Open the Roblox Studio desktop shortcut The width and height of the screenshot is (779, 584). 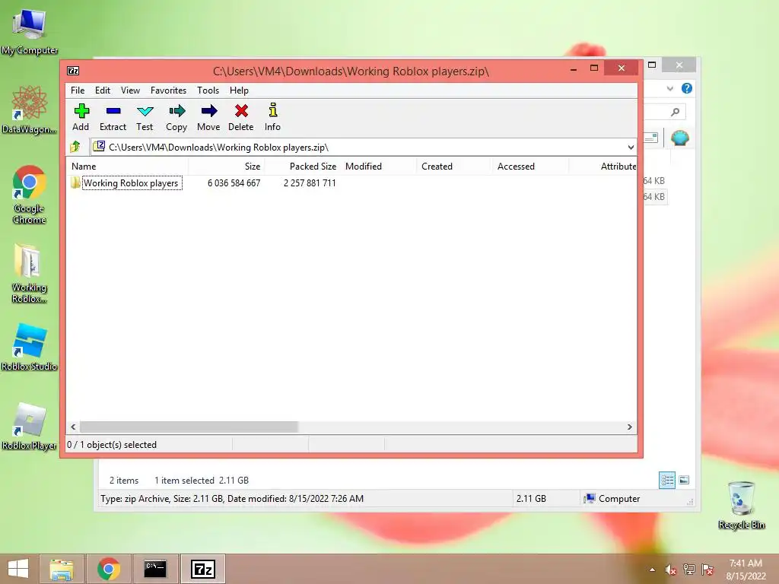[30, 347]
